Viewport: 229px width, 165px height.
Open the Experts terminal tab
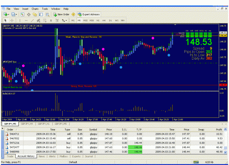(x=76, y=156)
